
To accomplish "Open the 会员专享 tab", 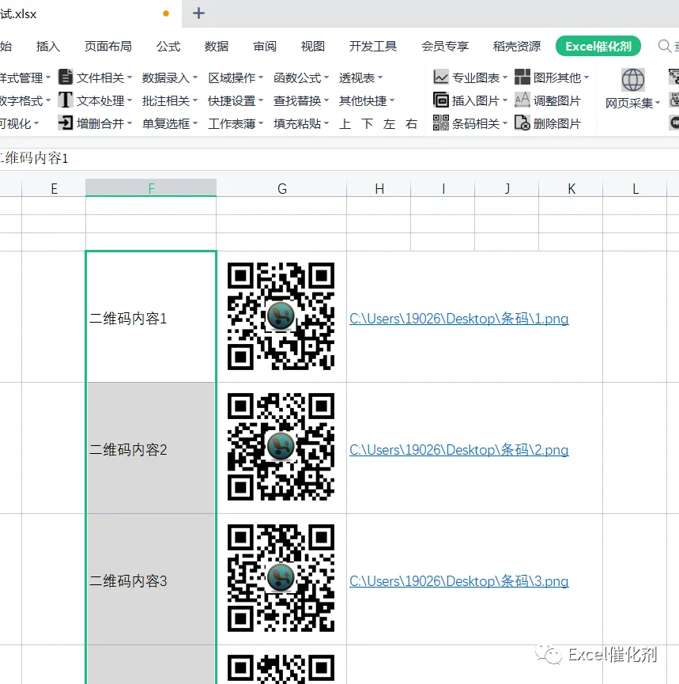I will pos(445,46).
